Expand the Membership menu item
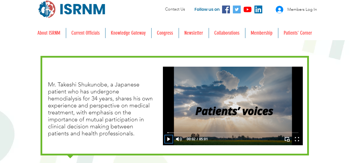Viewport: 357px width, 163px height. tap(261, 33)
